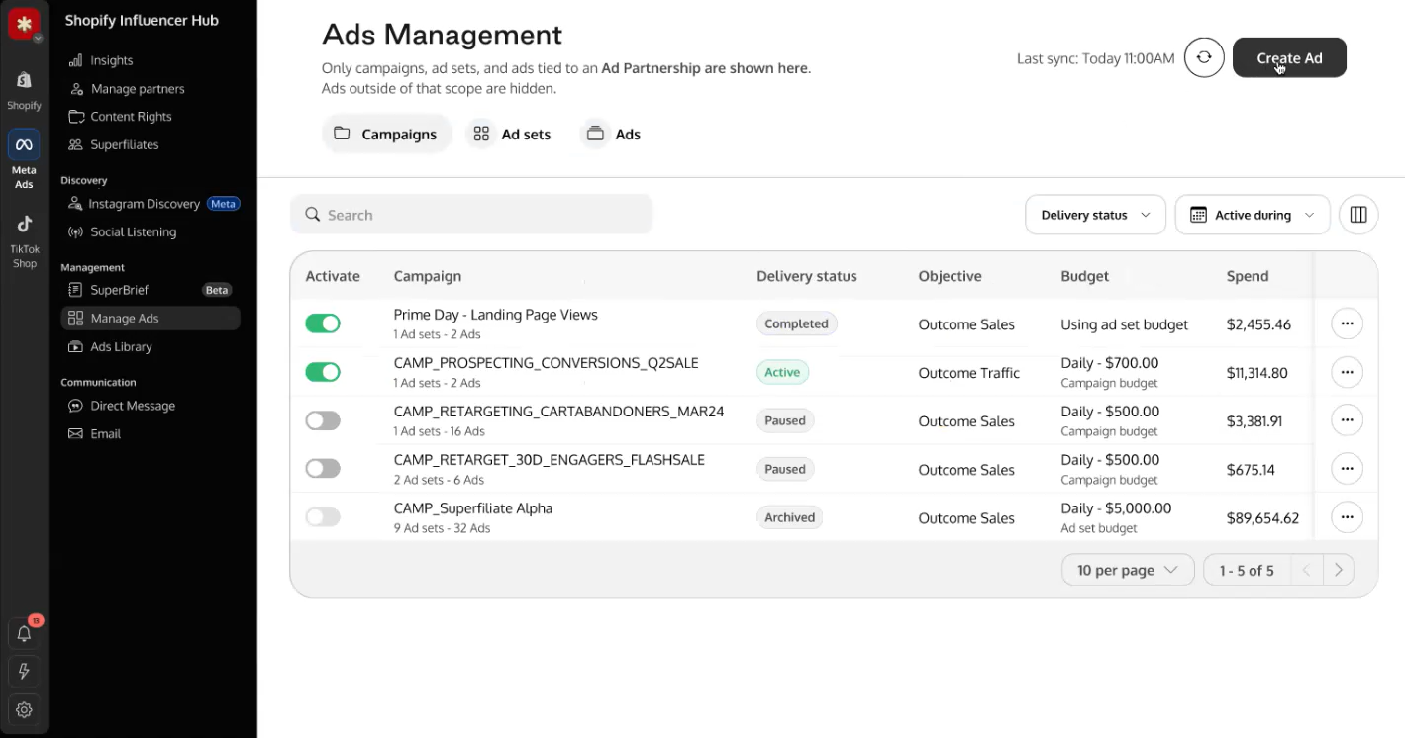The height and width of the screenshot is (738, 1405).
Task: Click the lightning bolt icon
Action: [x=24, y=672]
